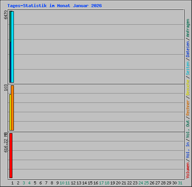The width and height of the screenshot is (192, 187).
Task: Click the 'Seiten' legend label
Action: 187,68
